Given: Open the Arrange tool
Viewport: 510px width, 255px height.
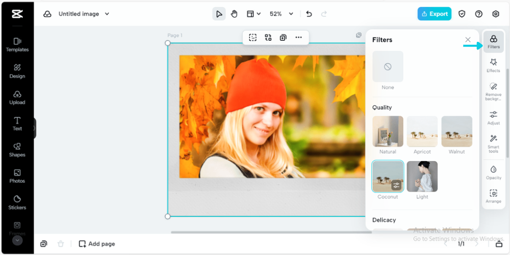Looking at the screenshot, I should (493, 196).
